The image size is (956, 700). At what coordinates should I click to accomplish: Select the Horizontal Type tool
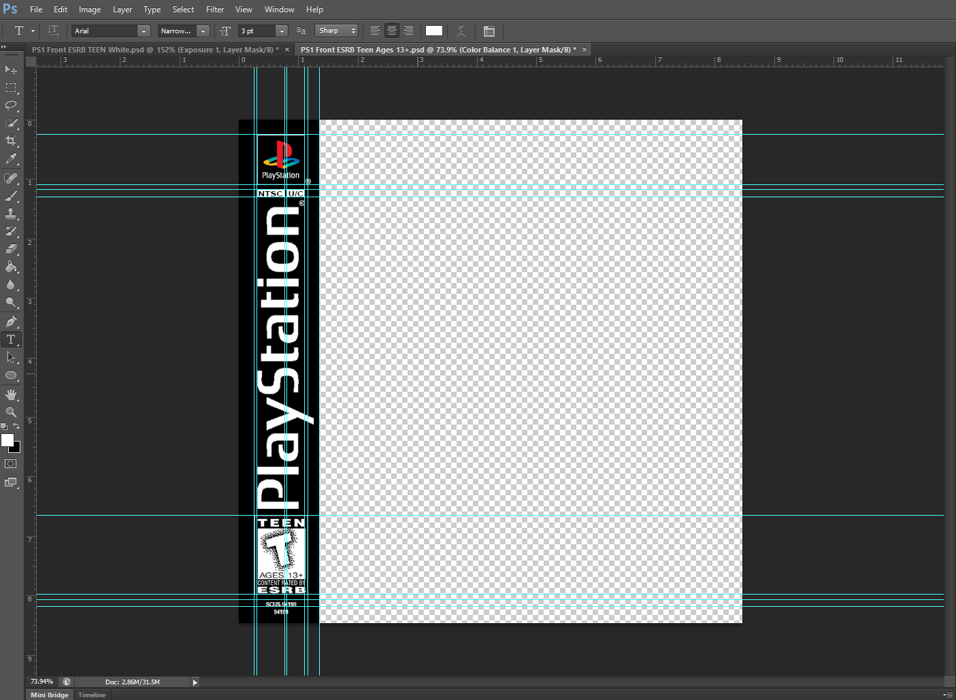(x=11, y=339)
